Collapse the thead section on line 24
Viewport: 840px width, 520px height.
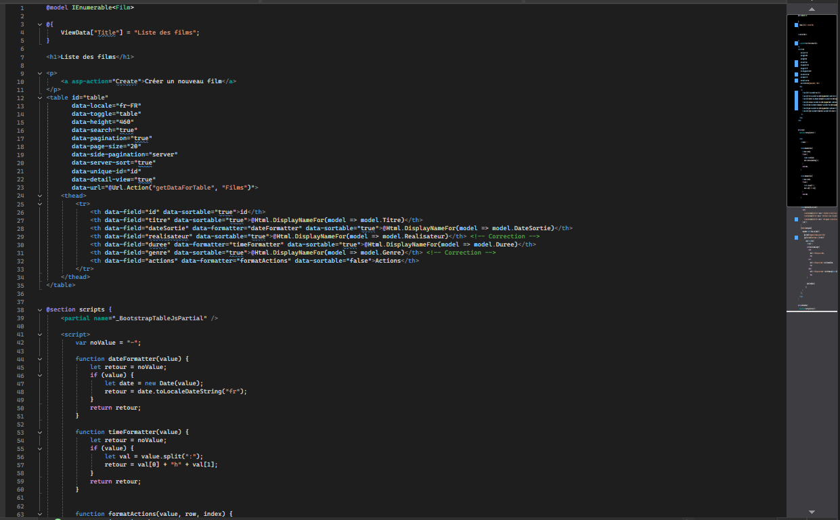click(39, 196)
